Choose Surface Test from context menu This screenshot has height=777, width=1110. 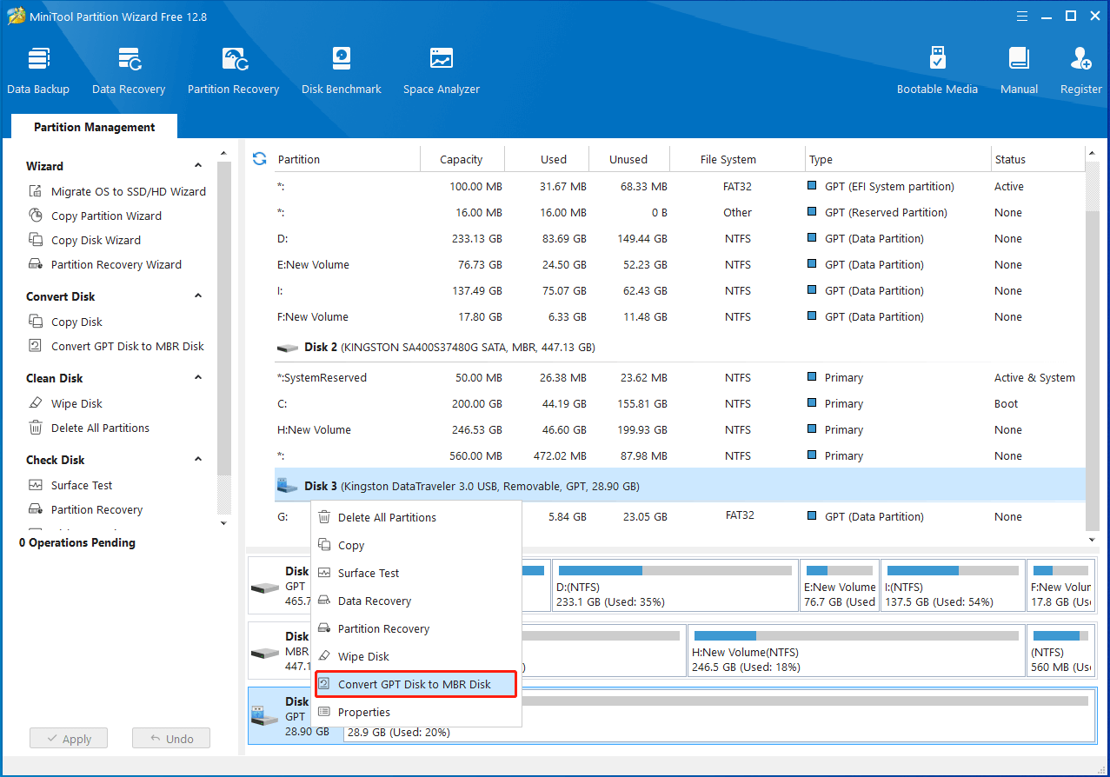coord(416,573)
